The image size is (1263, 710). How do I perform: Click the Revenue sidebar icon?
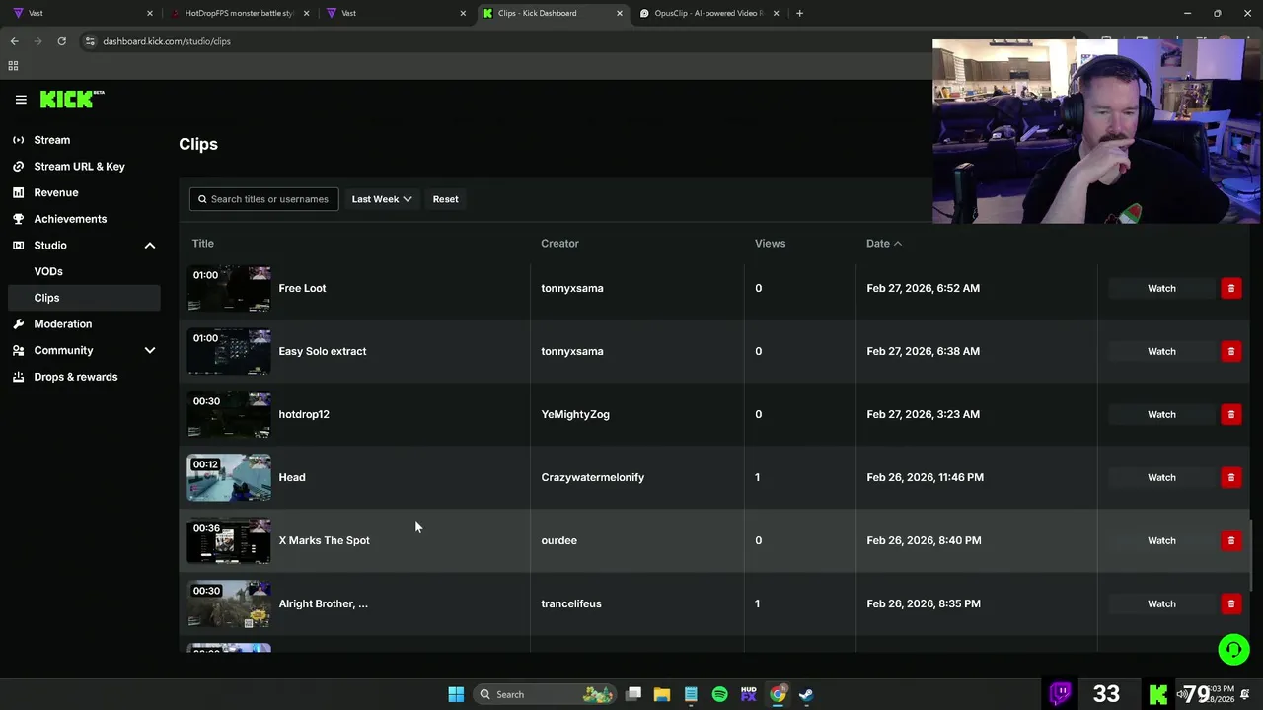point(18,192)
